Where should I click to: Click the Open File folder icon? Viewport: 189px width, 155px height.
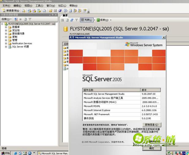click(x=51, y=11)
